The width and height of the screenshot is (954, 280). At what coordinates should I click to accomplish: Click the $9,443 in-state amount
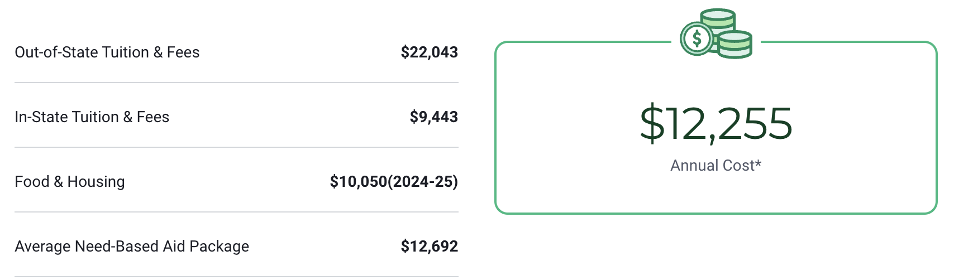point(433,117)
